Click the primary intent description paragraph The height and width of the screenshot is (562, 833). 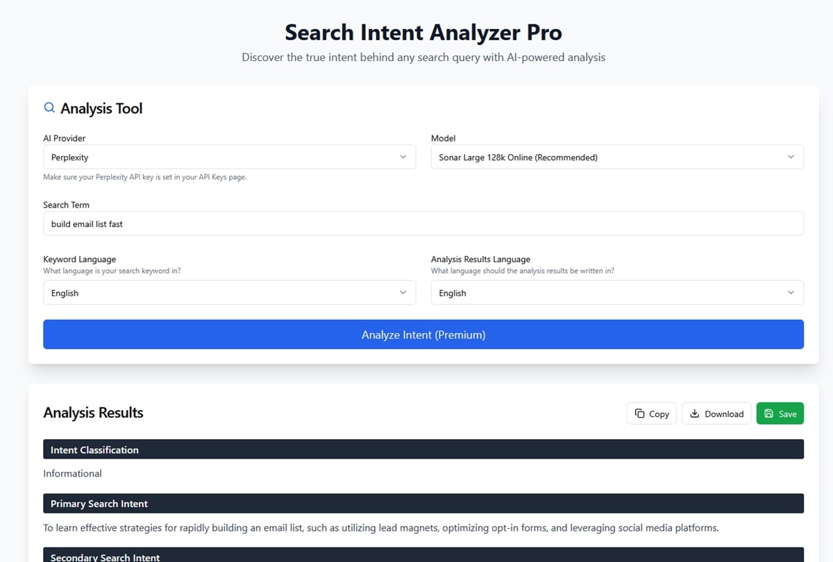(x=380, y=528)
